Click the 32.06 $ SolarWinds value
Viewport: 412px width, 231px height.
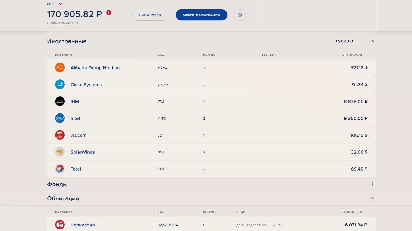[359, 152]
